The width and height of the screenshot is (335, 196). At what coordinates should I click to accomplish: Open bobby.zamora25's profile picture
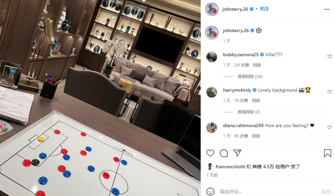[212, 57]
